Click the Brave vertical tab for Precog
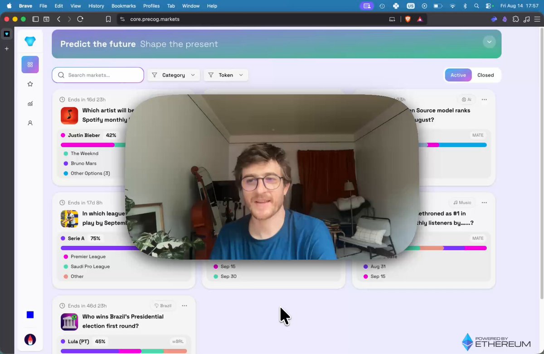 tap(7, 34)
